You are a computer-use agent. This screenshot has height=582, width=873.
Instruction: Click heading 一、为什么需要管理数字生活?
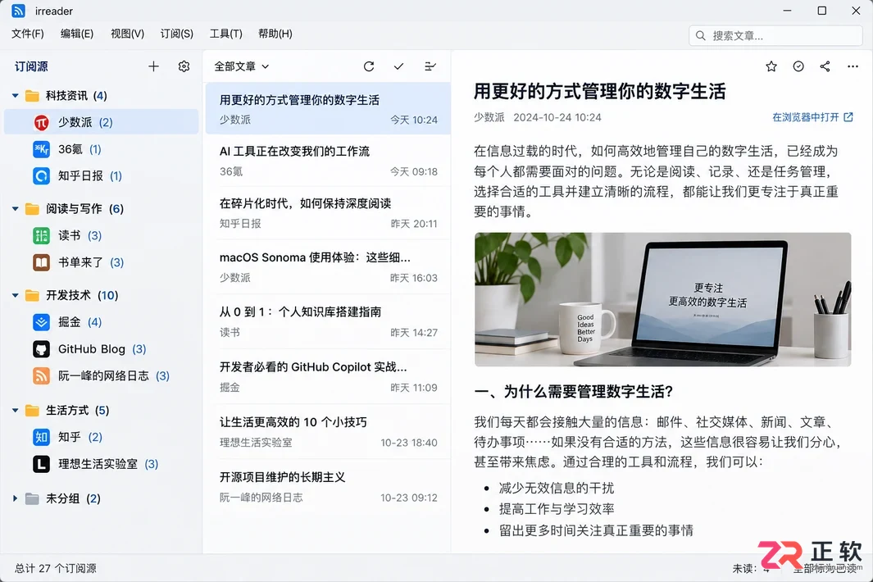[x=574, y=392]
